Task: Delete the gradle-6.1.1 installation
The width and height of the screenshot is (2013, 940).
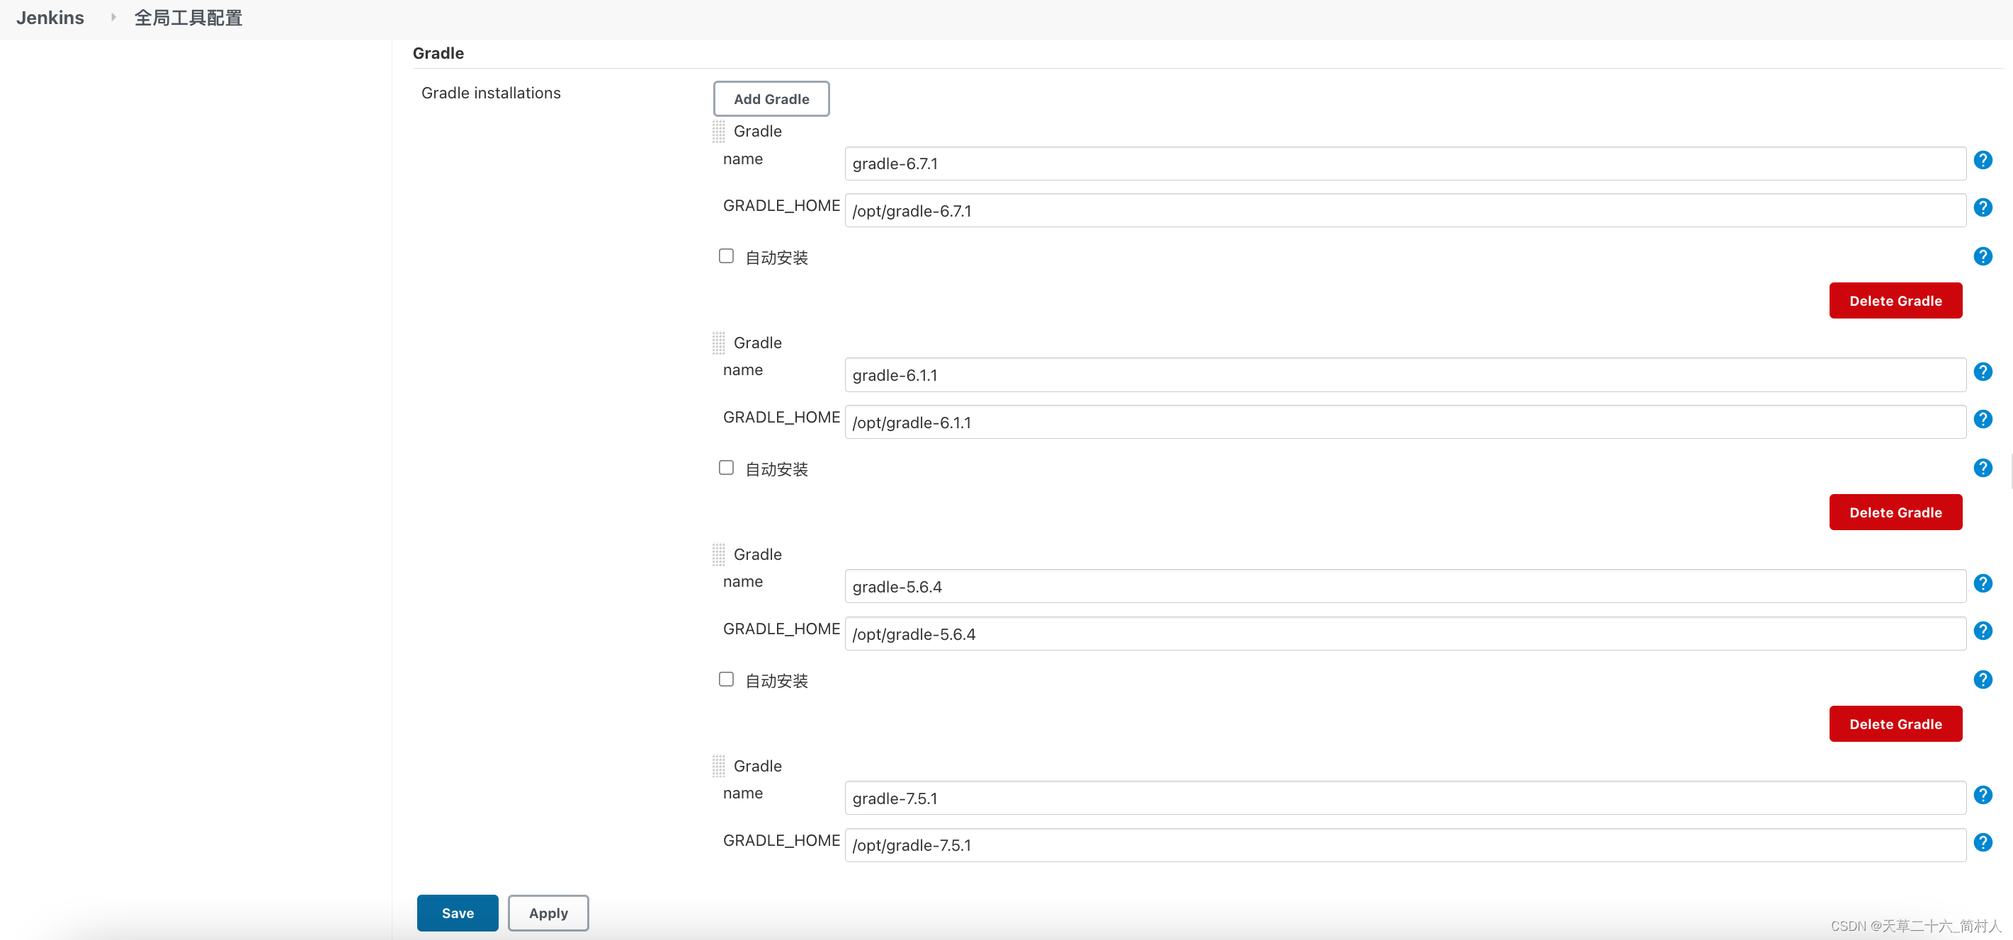Action: coord(1895,512)
